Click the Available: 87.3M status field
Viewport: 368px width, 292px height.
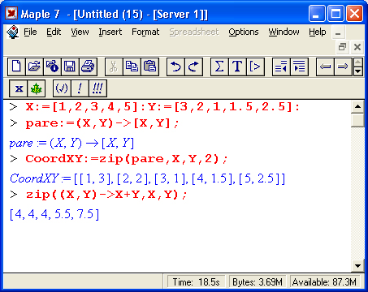point(324,282)
